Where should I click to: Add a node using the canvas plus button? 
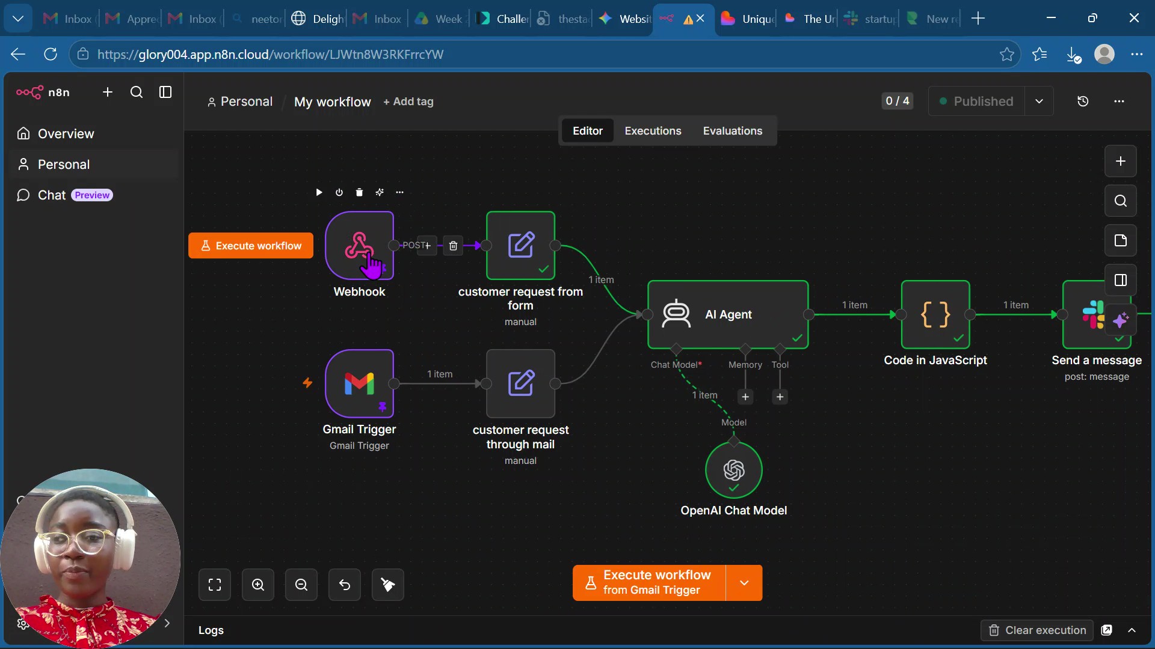pos(1121,161)
